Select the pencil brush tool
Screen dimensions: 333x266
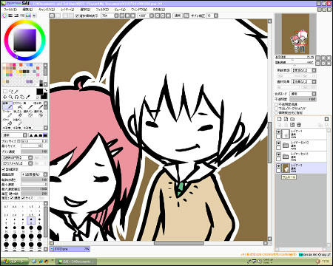pyautogui.click(x=7, y=105)
